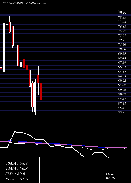Click the 50MA : 64.7 readout

(17, 163)
